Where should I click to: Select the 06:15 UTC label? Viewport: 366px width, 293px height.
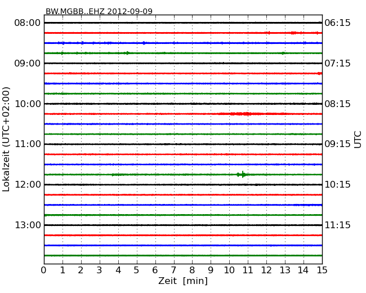(337, 23)
